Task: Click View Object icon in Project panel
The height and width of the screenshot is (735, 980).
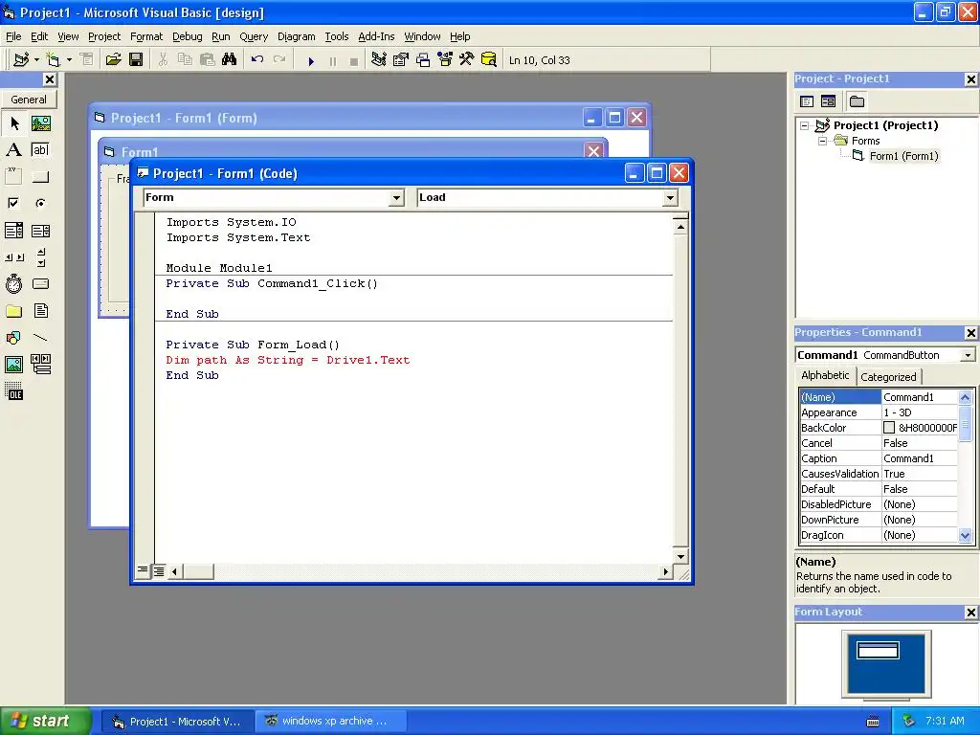Action: click(828, 101)
